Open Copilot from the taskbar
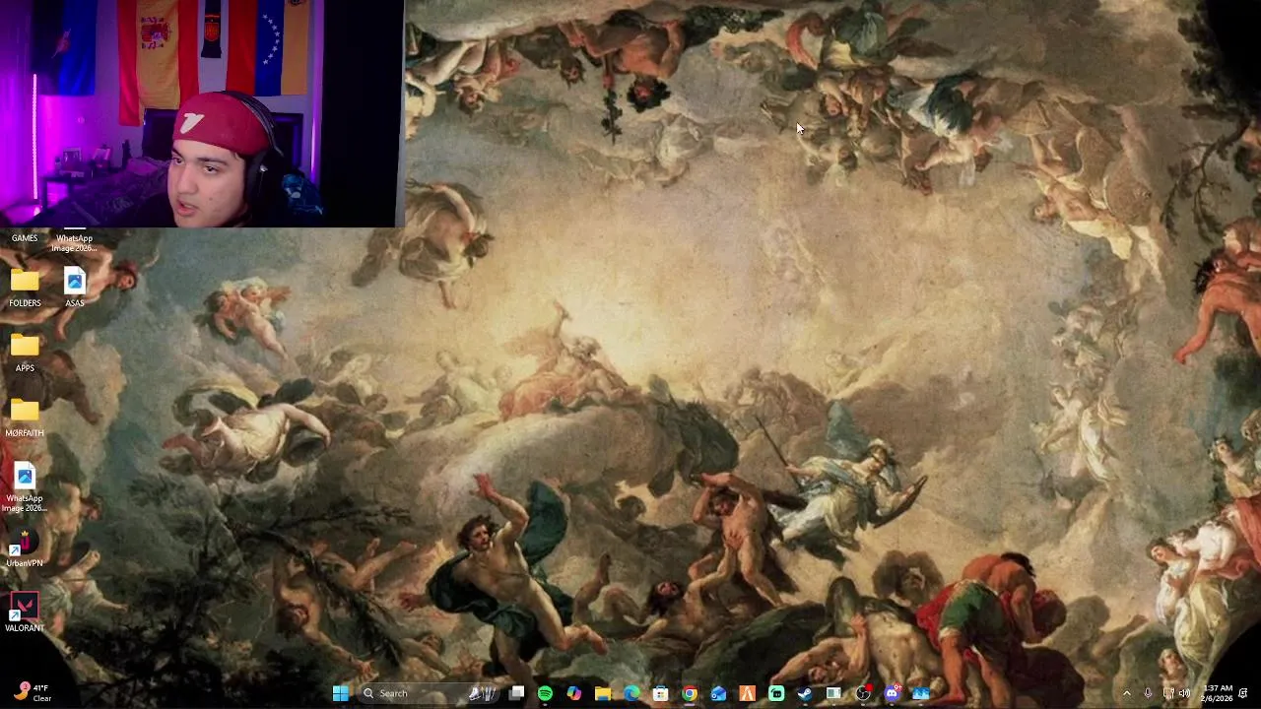This screenshot has width=1261, height=709. [x=573, y=693]
